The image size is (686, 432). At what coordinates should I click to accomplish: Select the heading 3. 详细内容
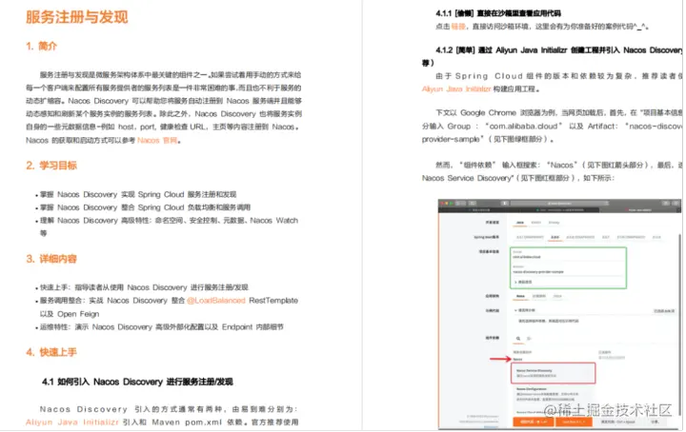tap(51, 259)
